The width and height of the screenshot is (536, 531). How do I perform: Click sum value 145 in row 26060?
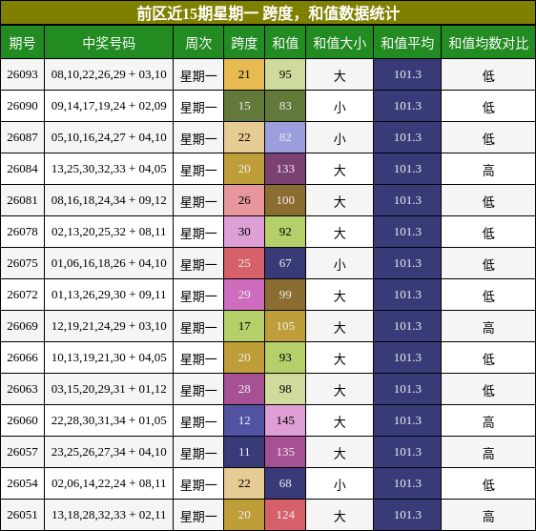click(285, 420)
